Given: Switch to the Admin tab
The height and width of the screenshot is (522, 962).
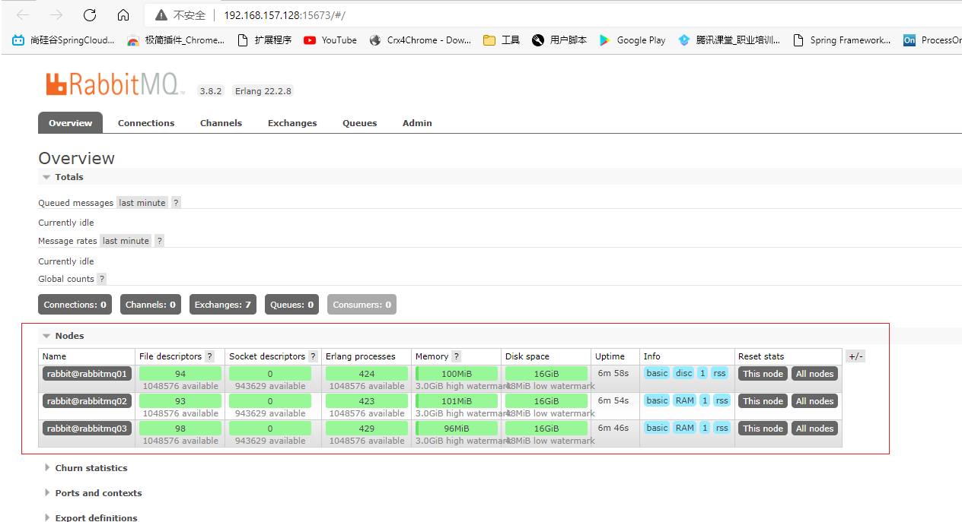Looking at the screenshot, I should click(x=417, y=123).
